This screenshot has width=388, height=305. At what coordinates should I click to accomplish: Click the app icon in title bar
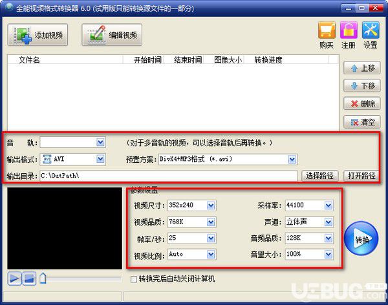pyautogui.click(x=9, y=8)
